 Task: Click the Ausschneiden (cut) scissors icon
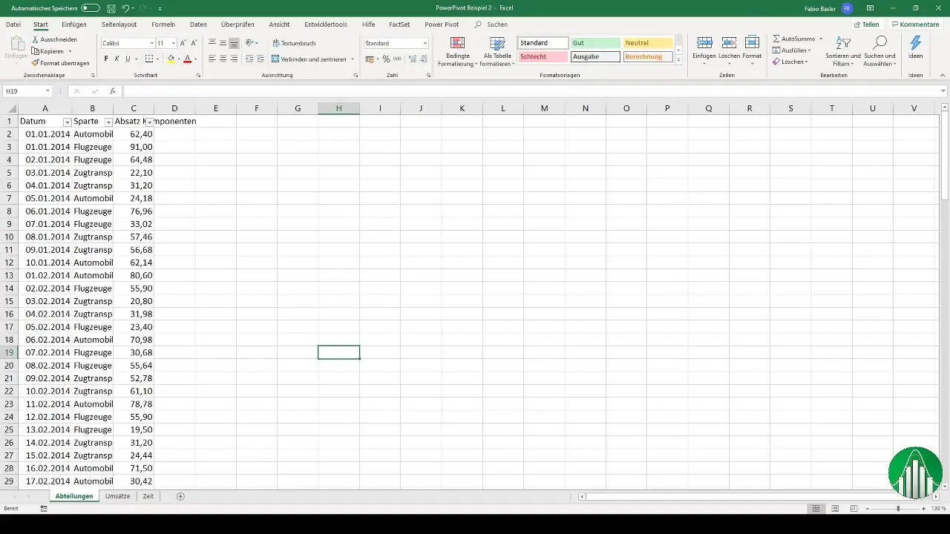pos(36,39)
